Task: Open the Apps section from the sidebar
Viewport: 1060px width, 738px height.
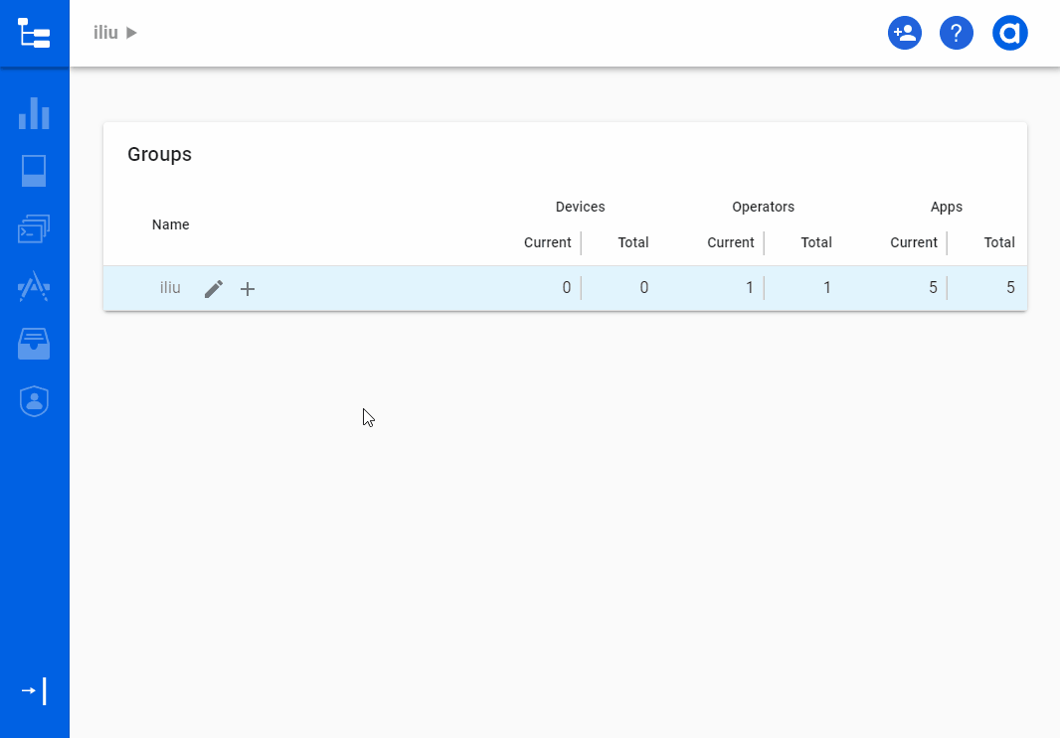Action: pos(34,286)
